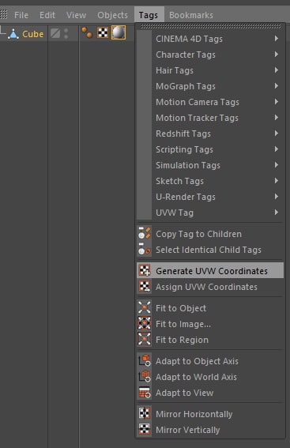Click the Copy Tag to Children icon
290x448 pixels.
[145, 233]
